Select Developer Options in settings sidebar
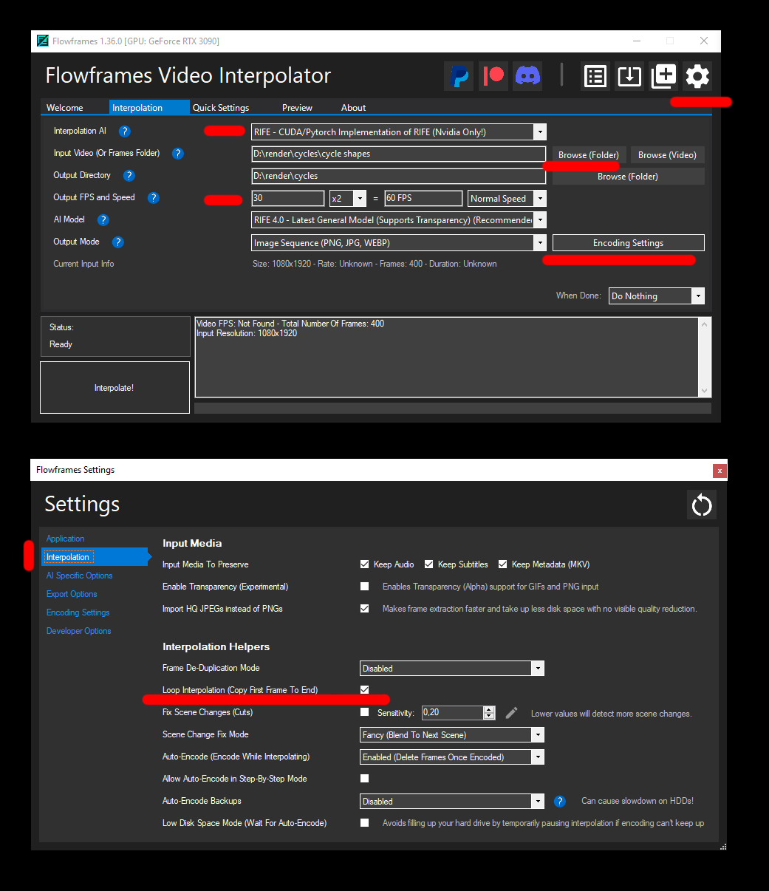The image size is (769, 891). point(78,631)
